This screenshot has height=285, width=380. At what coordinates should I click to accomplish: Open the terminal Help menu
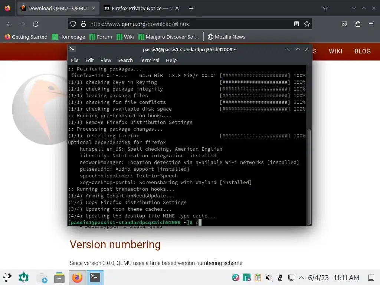(171, 60)
